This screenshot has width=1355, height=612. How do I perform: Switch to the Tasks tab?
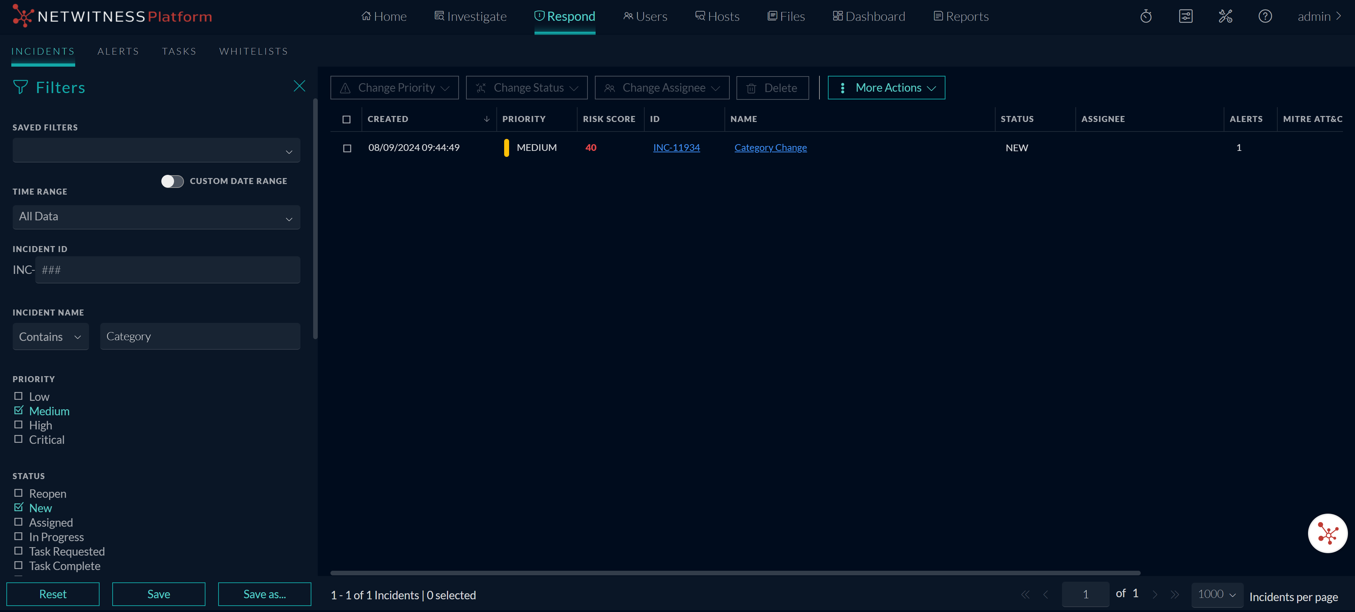(x=180, y=51)
